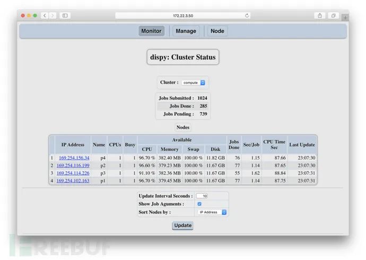Click Swap column header

[x=193, y=149]
